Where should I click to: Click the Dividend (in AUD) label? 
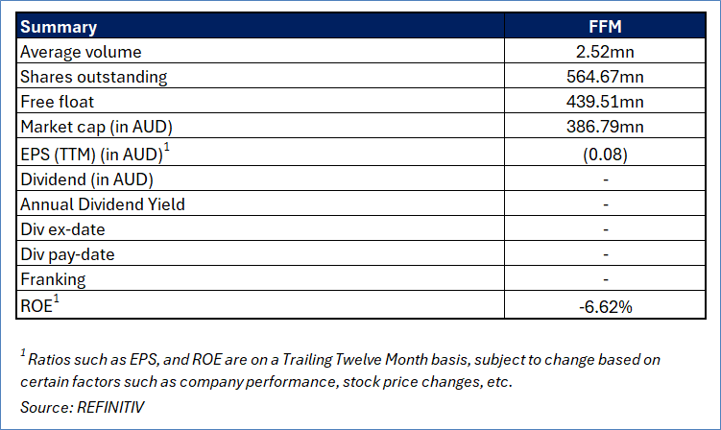[x=86, y=179]
